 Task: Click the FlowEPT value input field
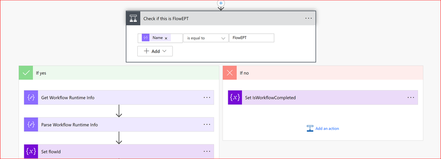[252, 38]
